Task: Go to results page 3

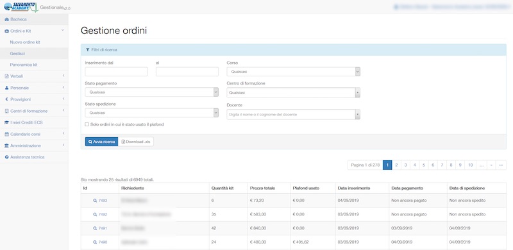Action: (x=405, y=165)
